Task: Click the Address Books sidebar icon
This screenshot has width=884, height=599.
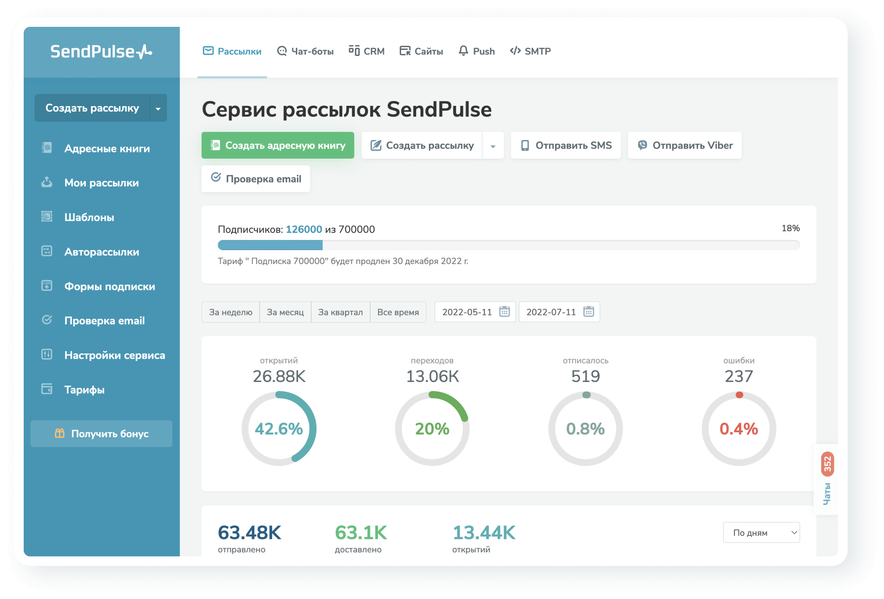Action: pos(47,148)
